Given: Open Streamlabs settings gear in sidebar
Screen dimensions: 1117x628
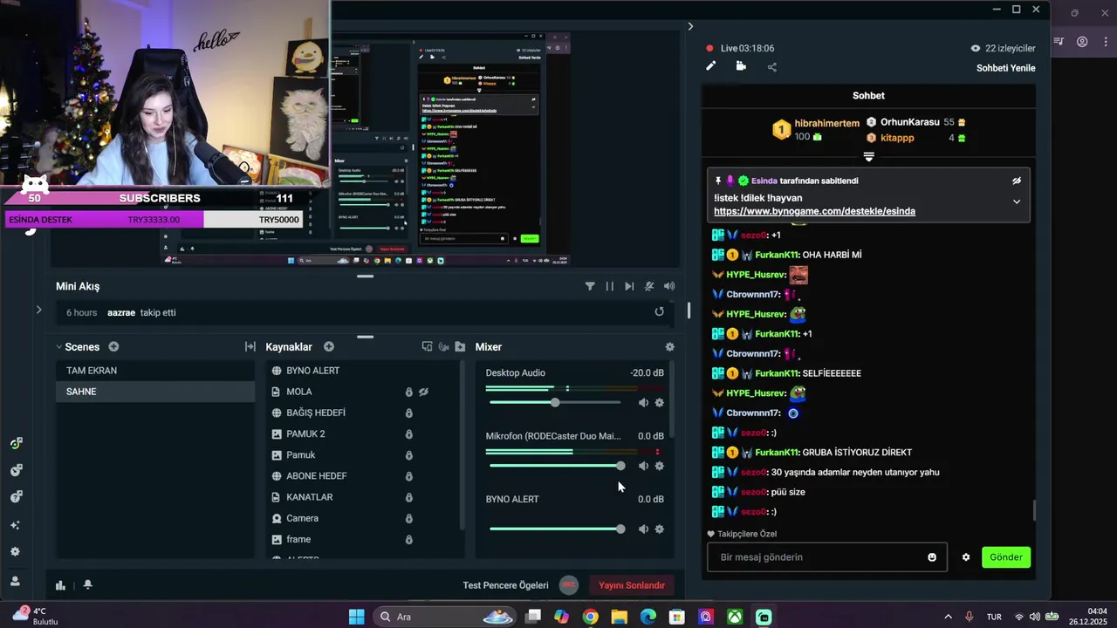Looking at the screenshot, I should point(15,551).
